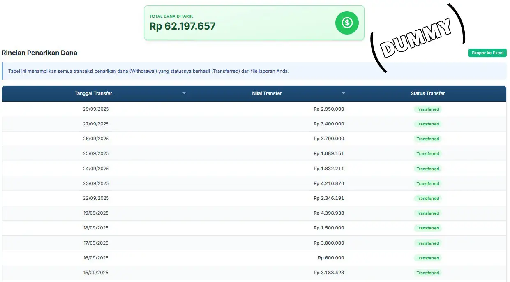Open the sort dropdown on Nilai Transfer column
510x282 pixels.
[x=344, y=93]
